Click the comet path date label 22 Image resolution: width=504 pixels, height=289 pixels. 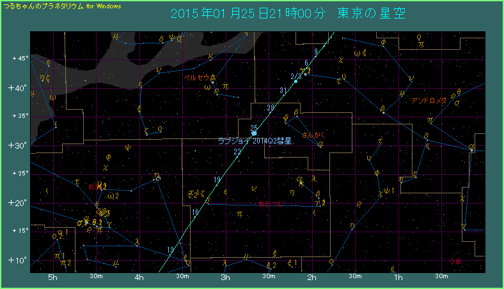tap(237, 151)
